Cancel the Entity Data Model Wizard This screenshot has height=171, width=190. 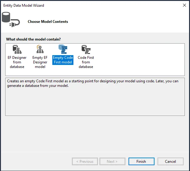170,161
